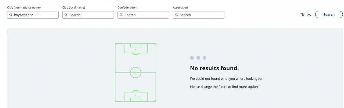Click the green football pitch illustration
Viewport: 344px width, 108px height.
pyautogui.click(x=135, y=73)
